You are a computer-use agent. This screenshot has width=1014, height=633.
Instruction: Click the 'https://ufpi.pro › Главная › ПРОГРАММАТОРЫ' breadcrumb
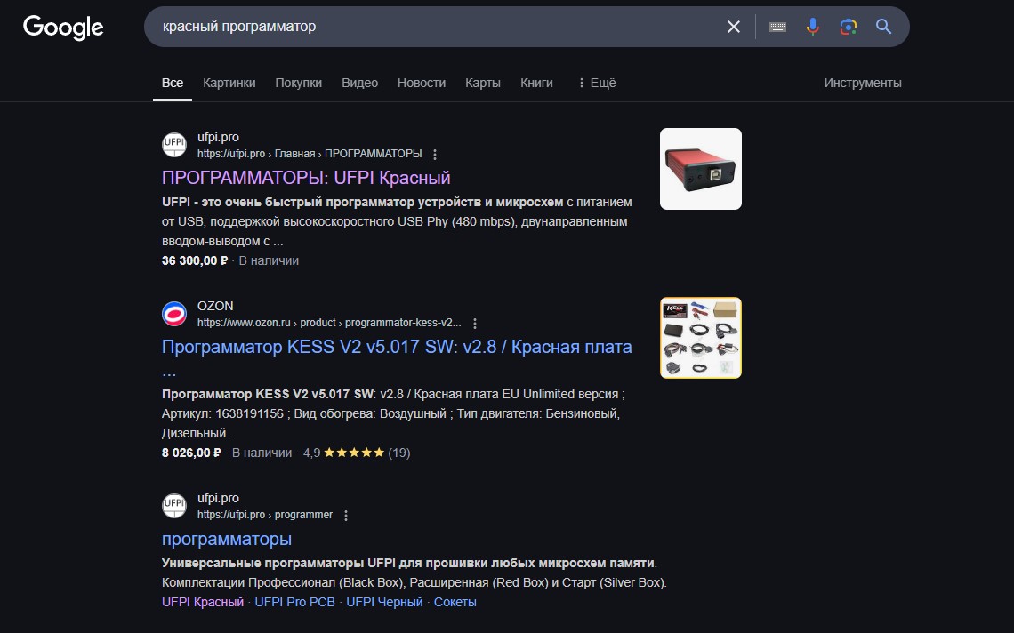pyautogui.click(x=310, y=154)
